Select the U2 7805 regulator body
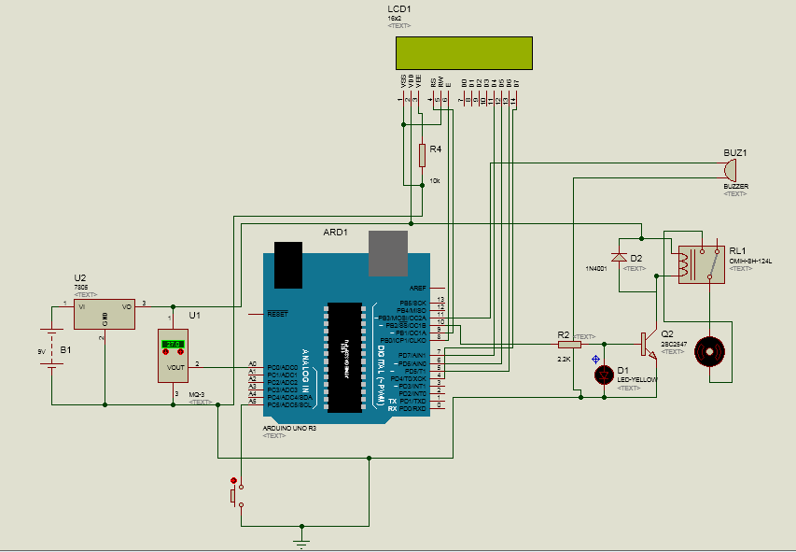796x552 pixels. pyautogui.click(x=105, y=314)
